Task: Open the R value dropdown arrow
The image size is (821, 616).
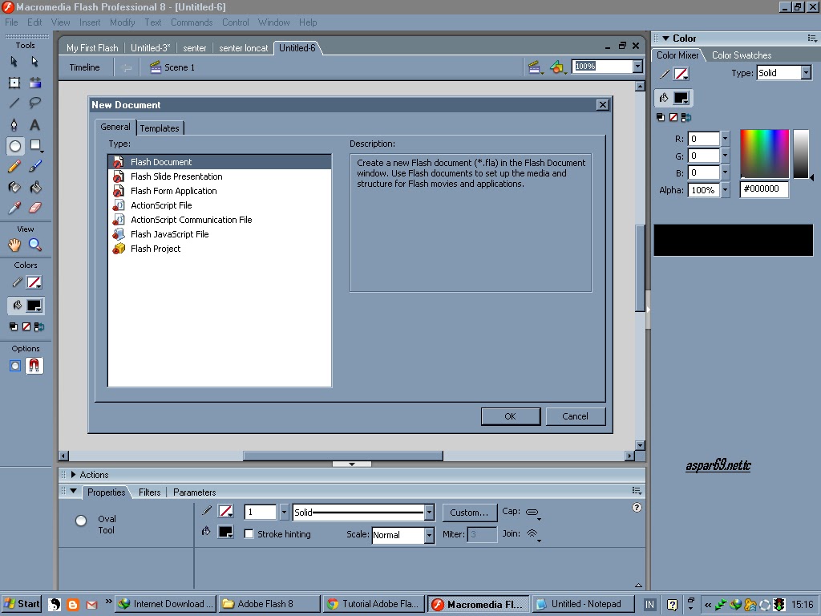Action: (725, 139)
